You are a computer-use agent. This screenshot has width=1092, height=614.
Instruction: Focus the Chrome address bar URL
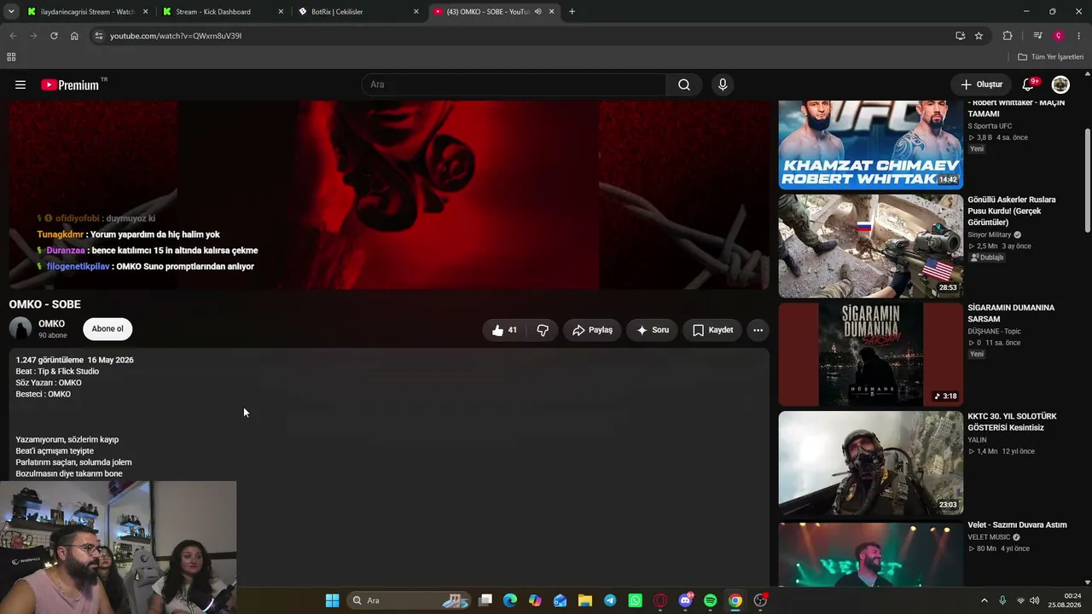point(176,36)
